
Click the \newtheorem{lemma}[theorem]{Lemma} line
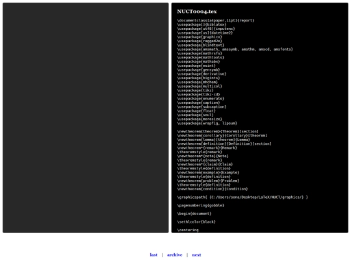click(214, 140)
